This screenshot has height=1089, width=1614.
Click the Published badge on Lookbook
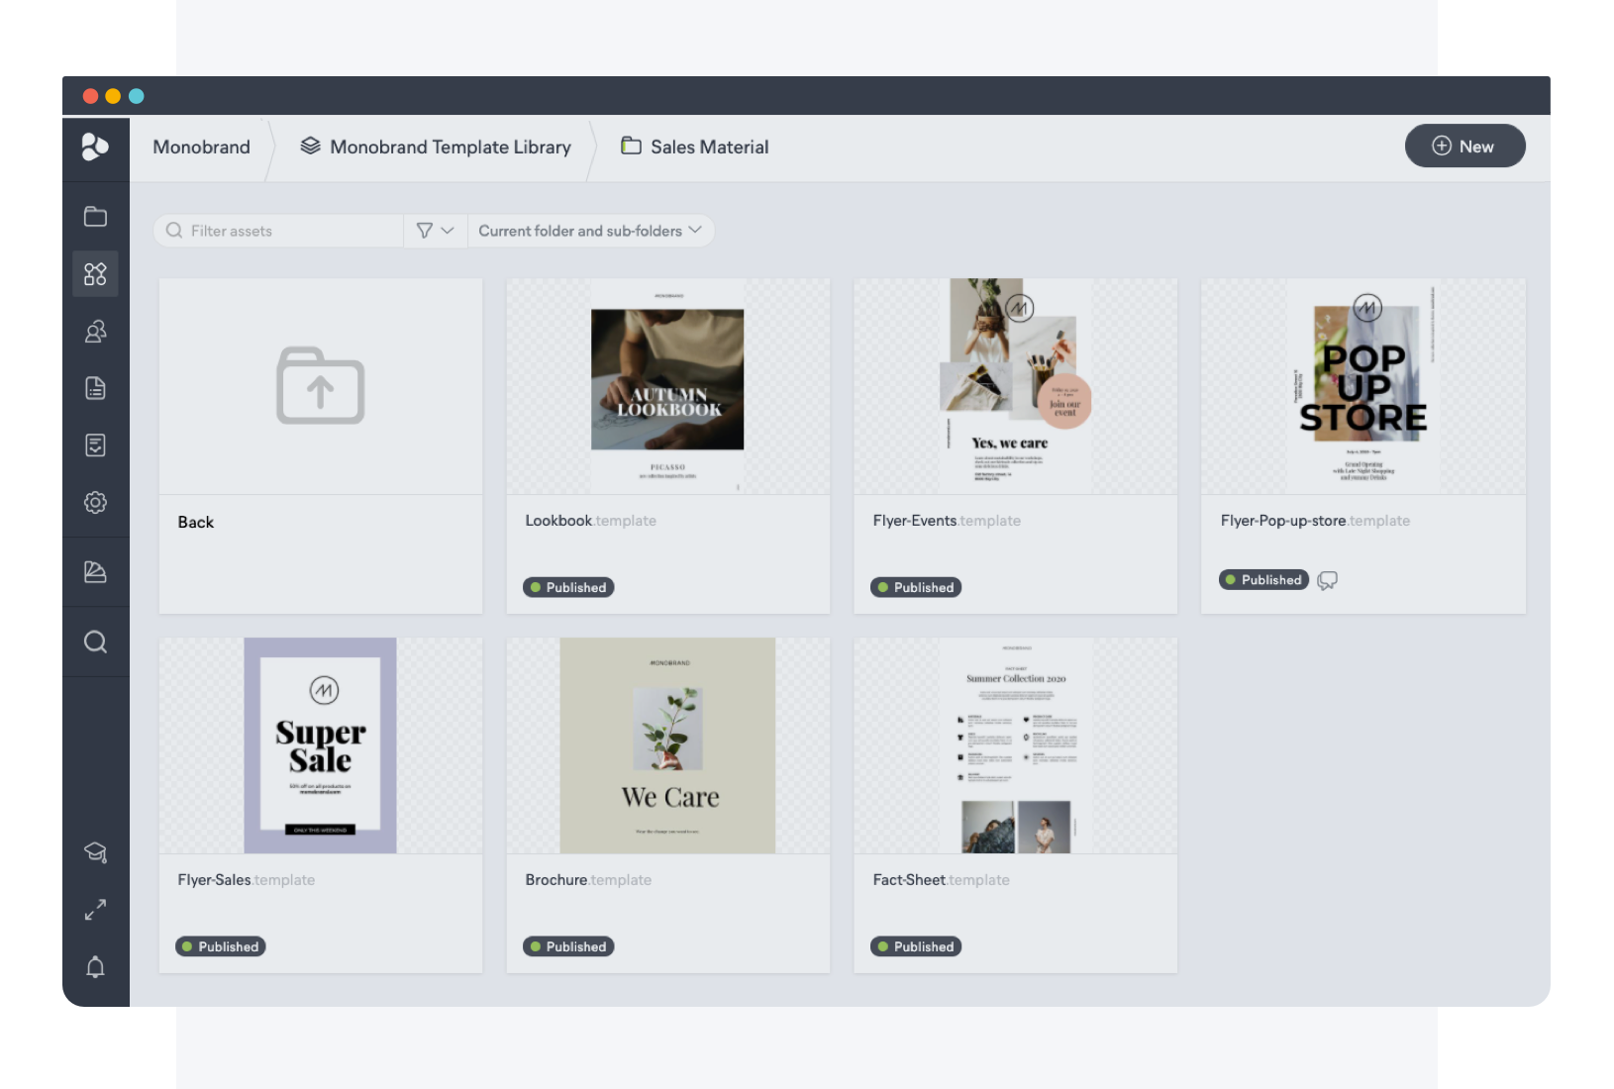568,588
